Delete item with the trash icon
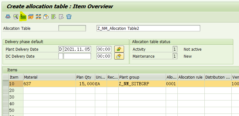The width and height of the screenshot is (239, 116). 69,16
